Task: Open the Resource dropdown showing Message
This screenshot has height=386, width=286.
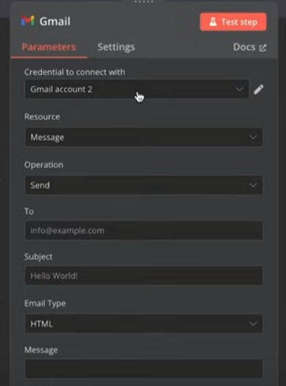Action: (144, 137)
